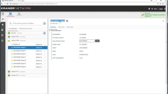Bookmark the page with star icon
Image resolution: width=168 pixels, height=94 pixels.
[x=163, y=4]
